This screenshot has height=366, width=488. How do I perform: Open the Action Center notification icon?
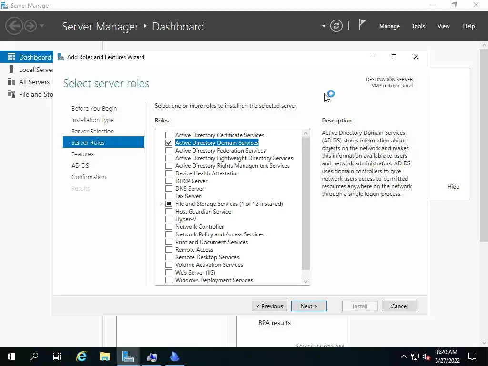tap(472, 356)
